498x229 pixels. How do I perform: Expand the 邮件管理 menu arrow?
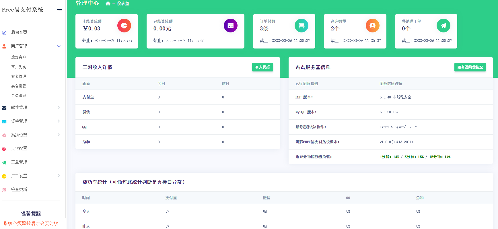tap(59, 107)
